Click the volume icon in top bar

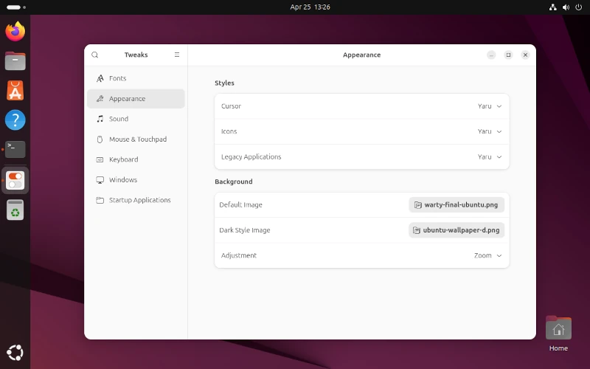[566, 7]
